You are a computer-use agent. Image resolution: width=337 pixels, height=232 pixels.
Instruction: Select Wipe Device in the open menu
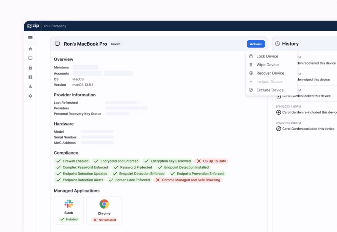click(x=268, y=65)
